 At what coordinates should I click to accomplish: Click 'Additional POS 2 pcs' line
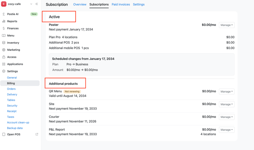[64, 43]
